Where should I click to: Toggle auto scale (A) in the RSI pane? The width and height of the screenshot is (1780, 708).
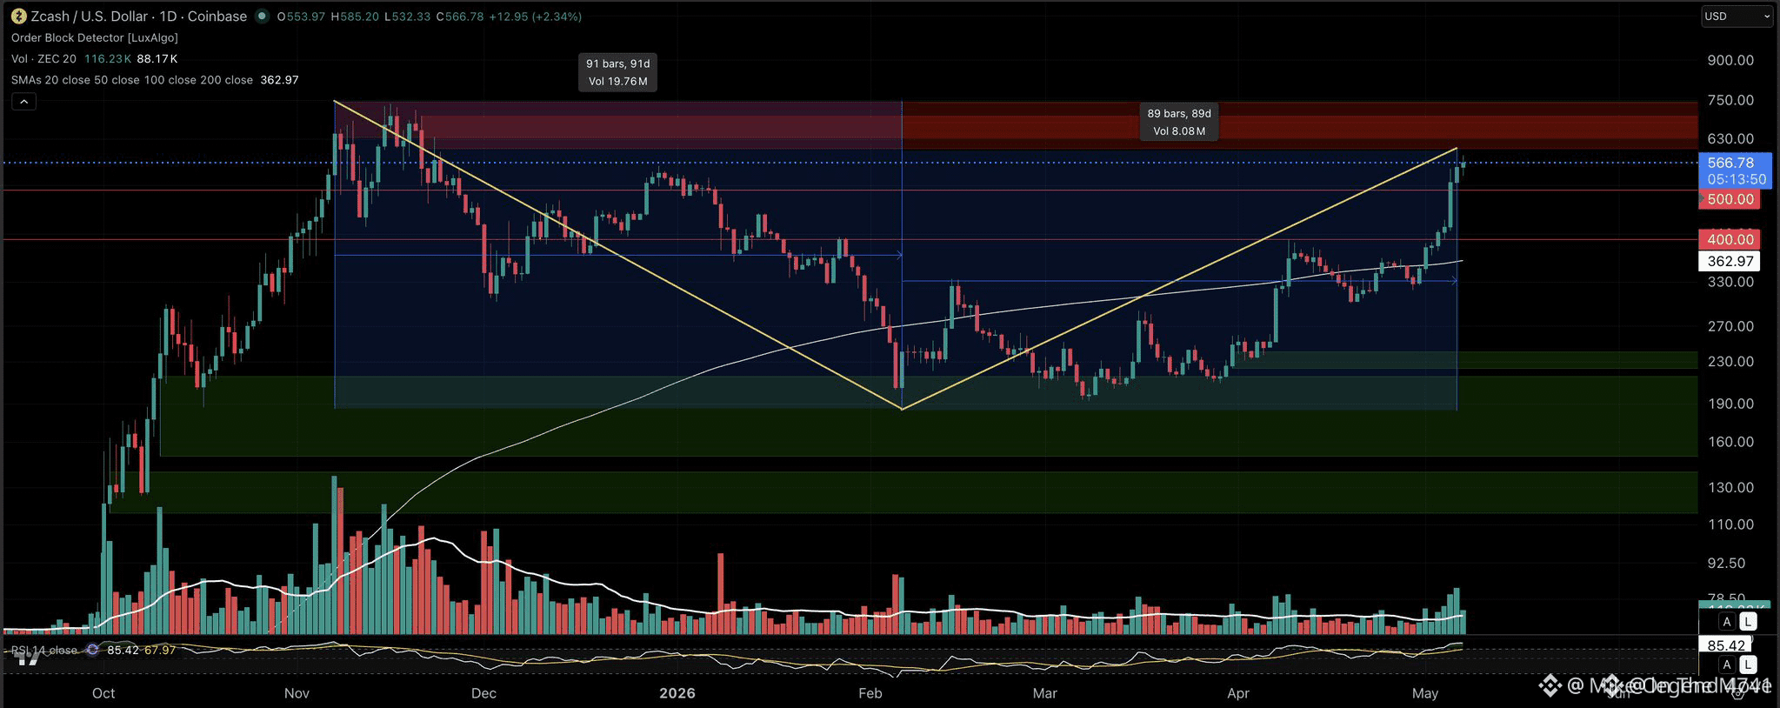pyautogui.click(x=1727, y=665)
